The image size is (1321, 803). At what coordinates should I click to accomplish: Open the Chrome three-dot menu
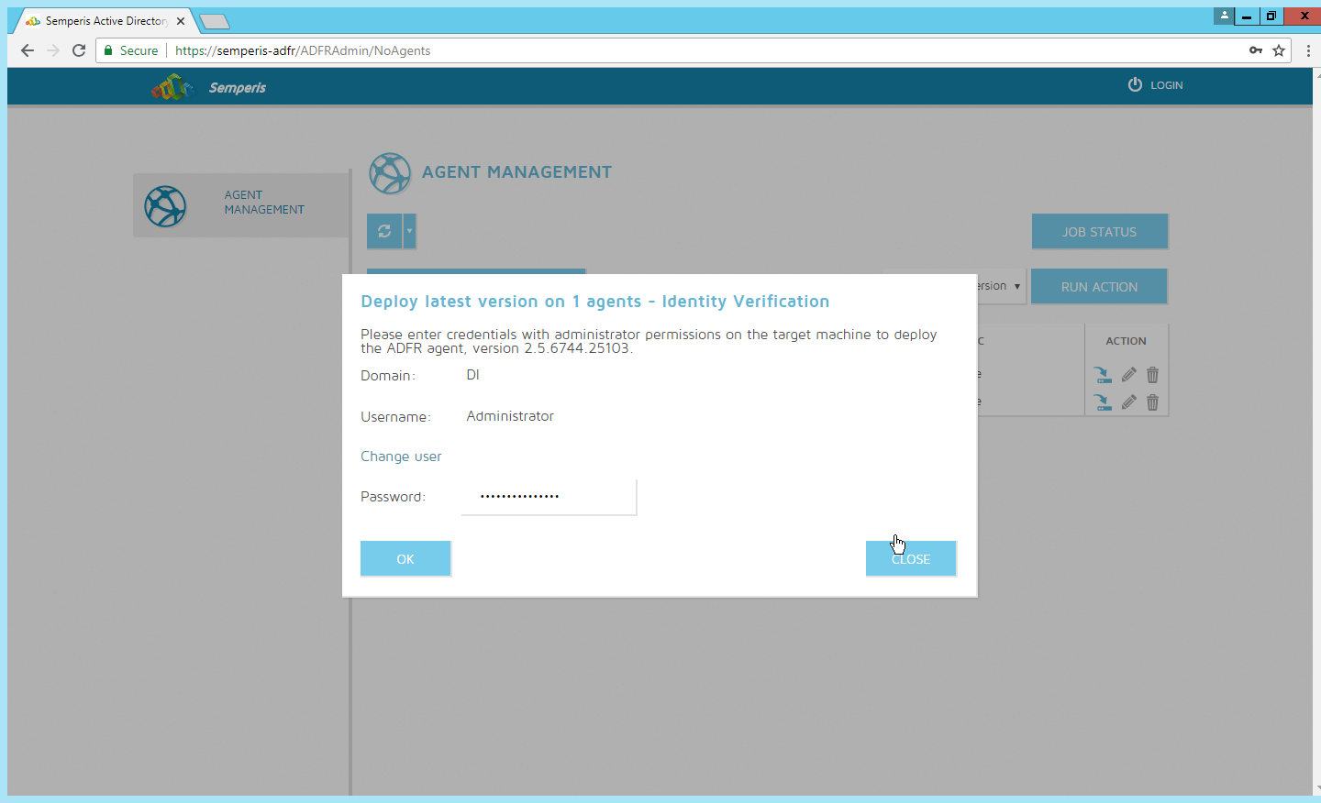(1308, 50)
